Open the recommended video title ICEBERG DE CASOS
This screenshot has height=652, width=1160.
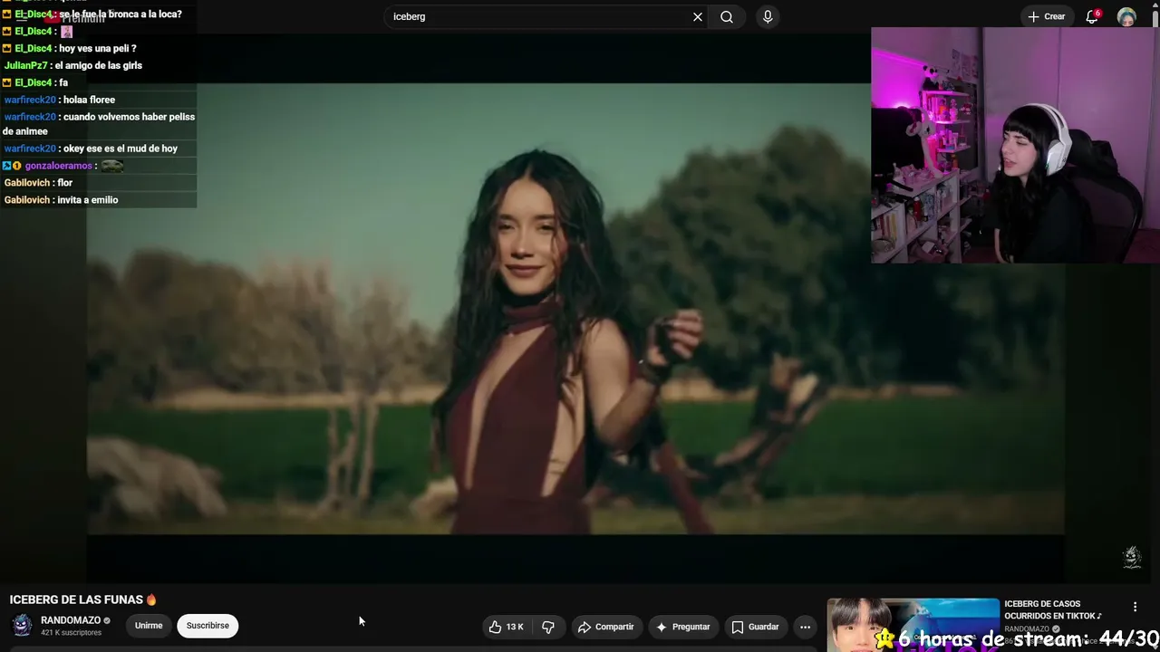click(x=1053, y=609)
